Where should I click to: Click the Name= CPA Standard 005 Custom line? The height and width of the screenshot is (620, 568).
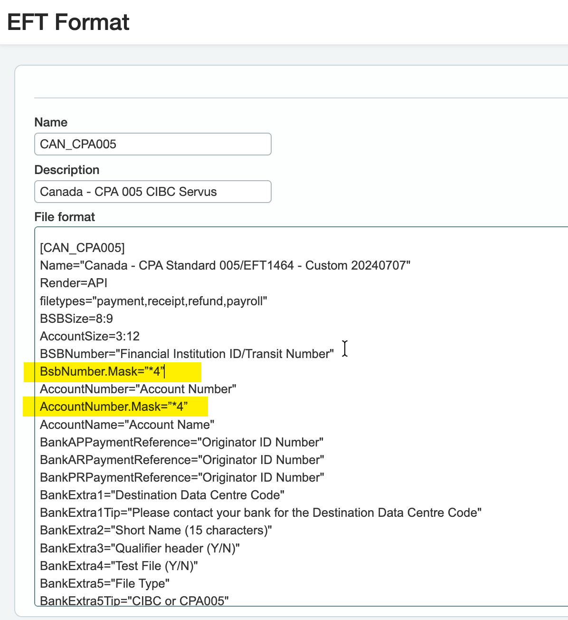click(x=225, y=265)
